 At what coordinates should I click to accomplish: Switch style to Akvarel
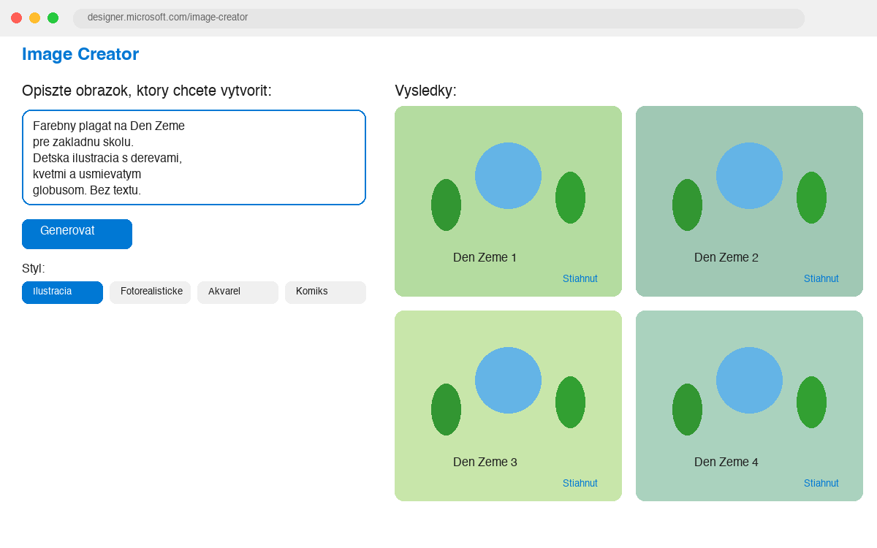[238, 292]
